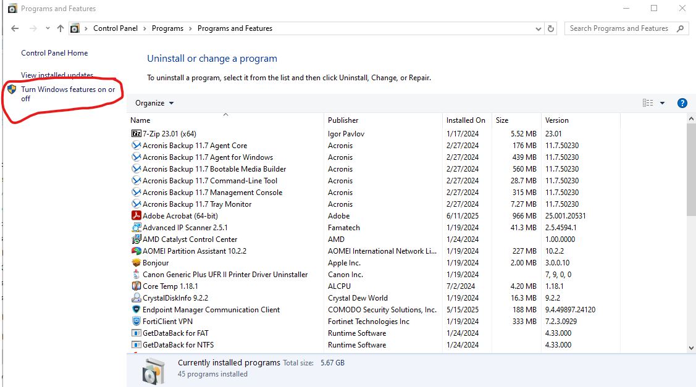Click the AOMEI Partition Assistant icon

tap(136, 251)
